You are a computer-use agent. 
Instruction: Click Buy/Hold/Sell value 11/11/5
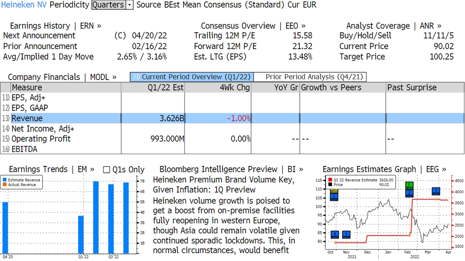(x=438, y=35)
